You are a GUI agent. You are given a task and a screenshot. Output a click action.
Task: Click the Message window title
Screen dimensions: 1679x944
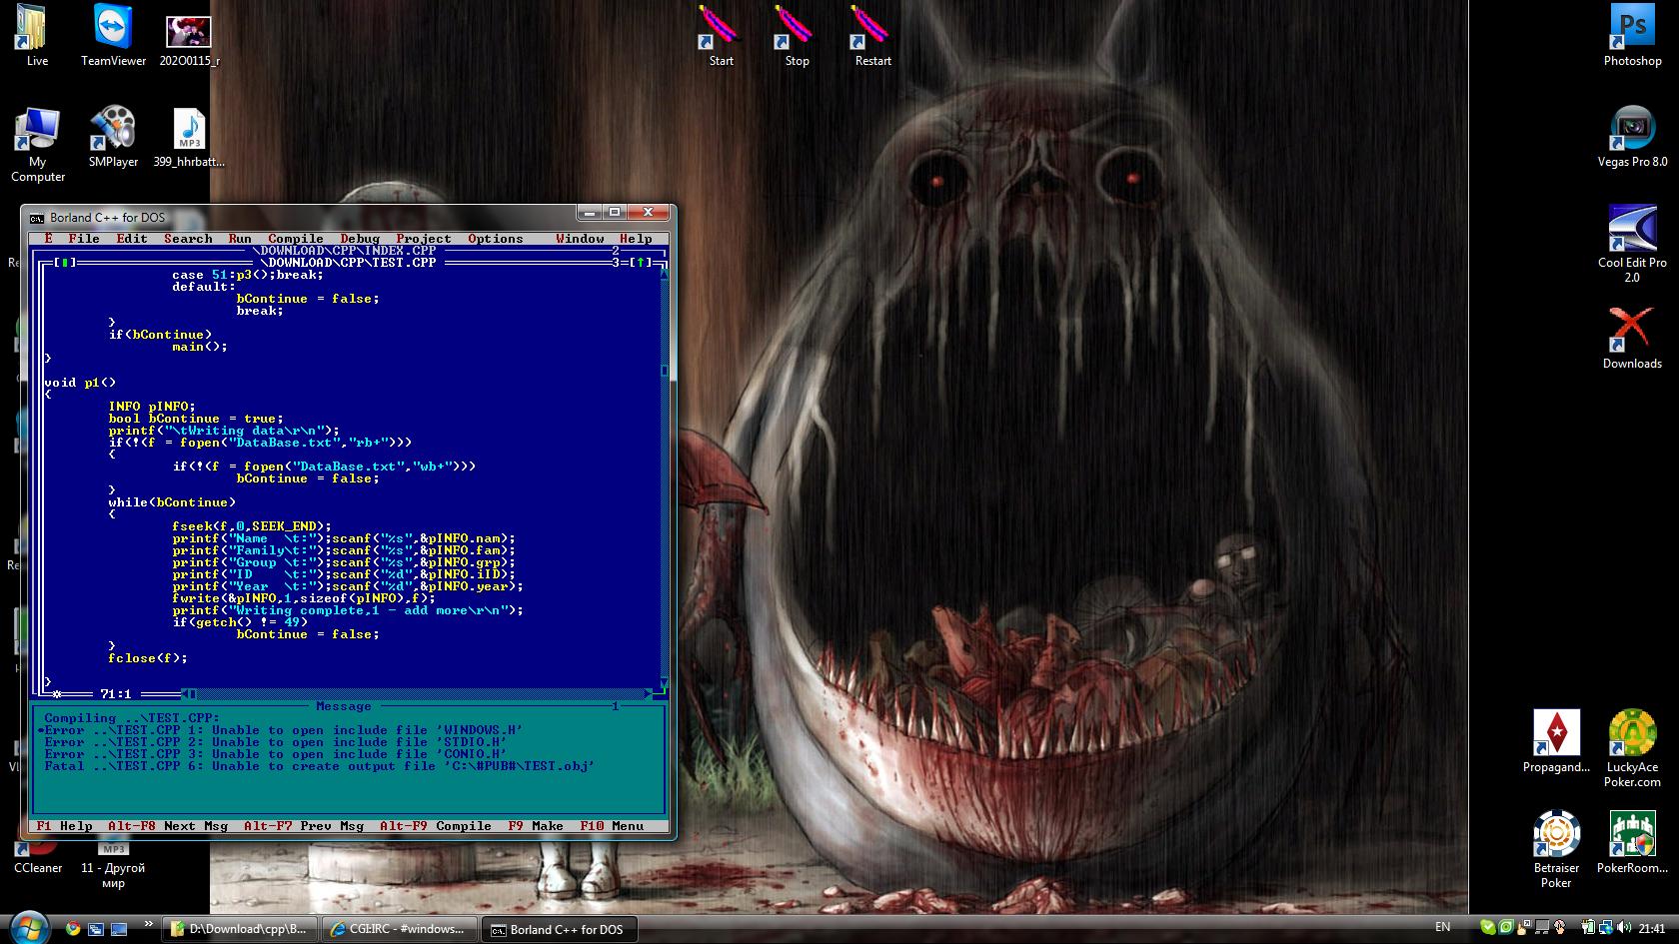(x=344, y=706)
